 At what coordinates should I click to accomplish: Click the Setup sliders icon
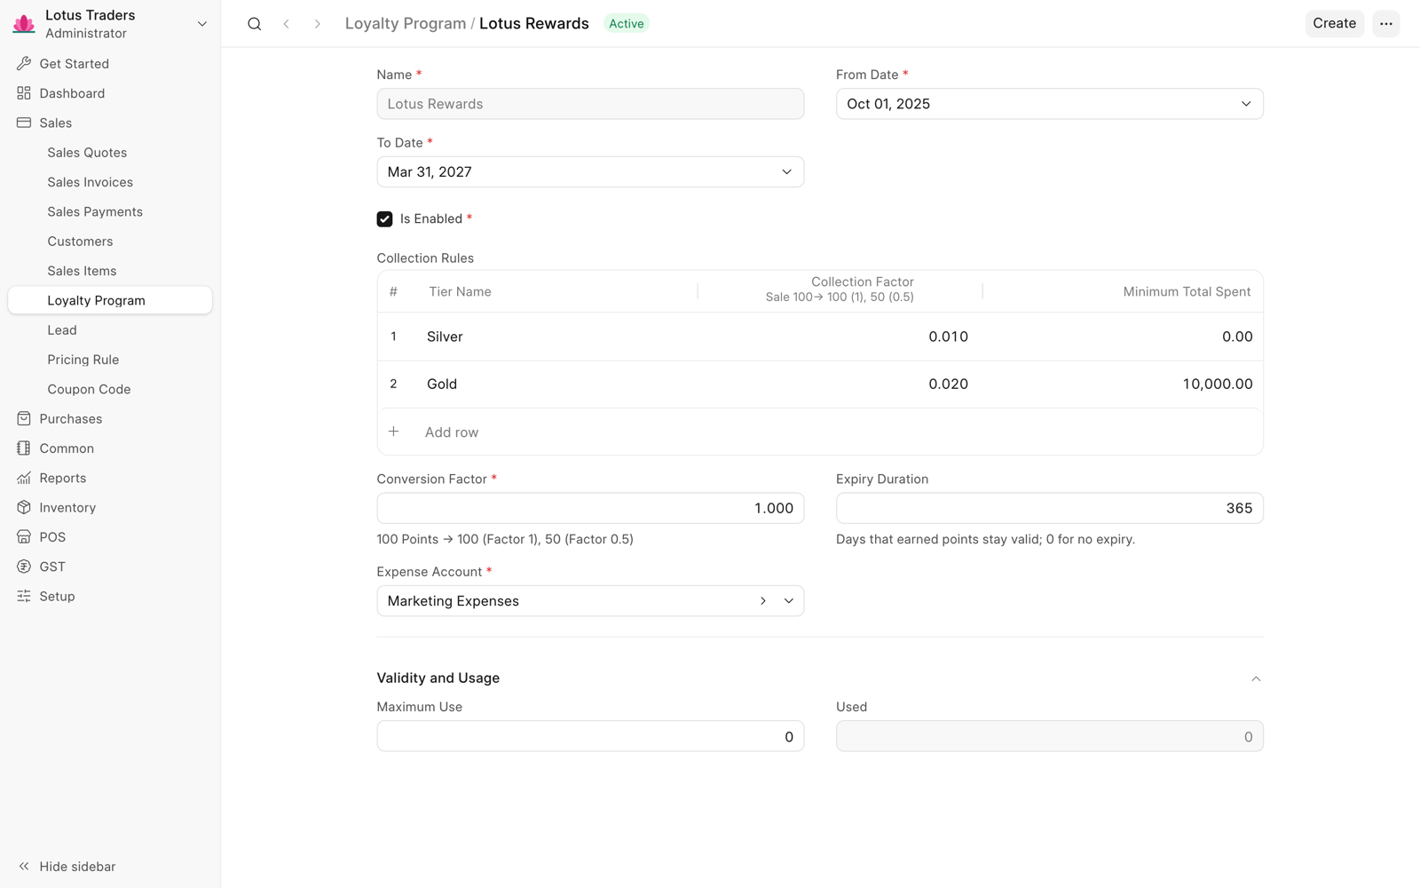24,596
